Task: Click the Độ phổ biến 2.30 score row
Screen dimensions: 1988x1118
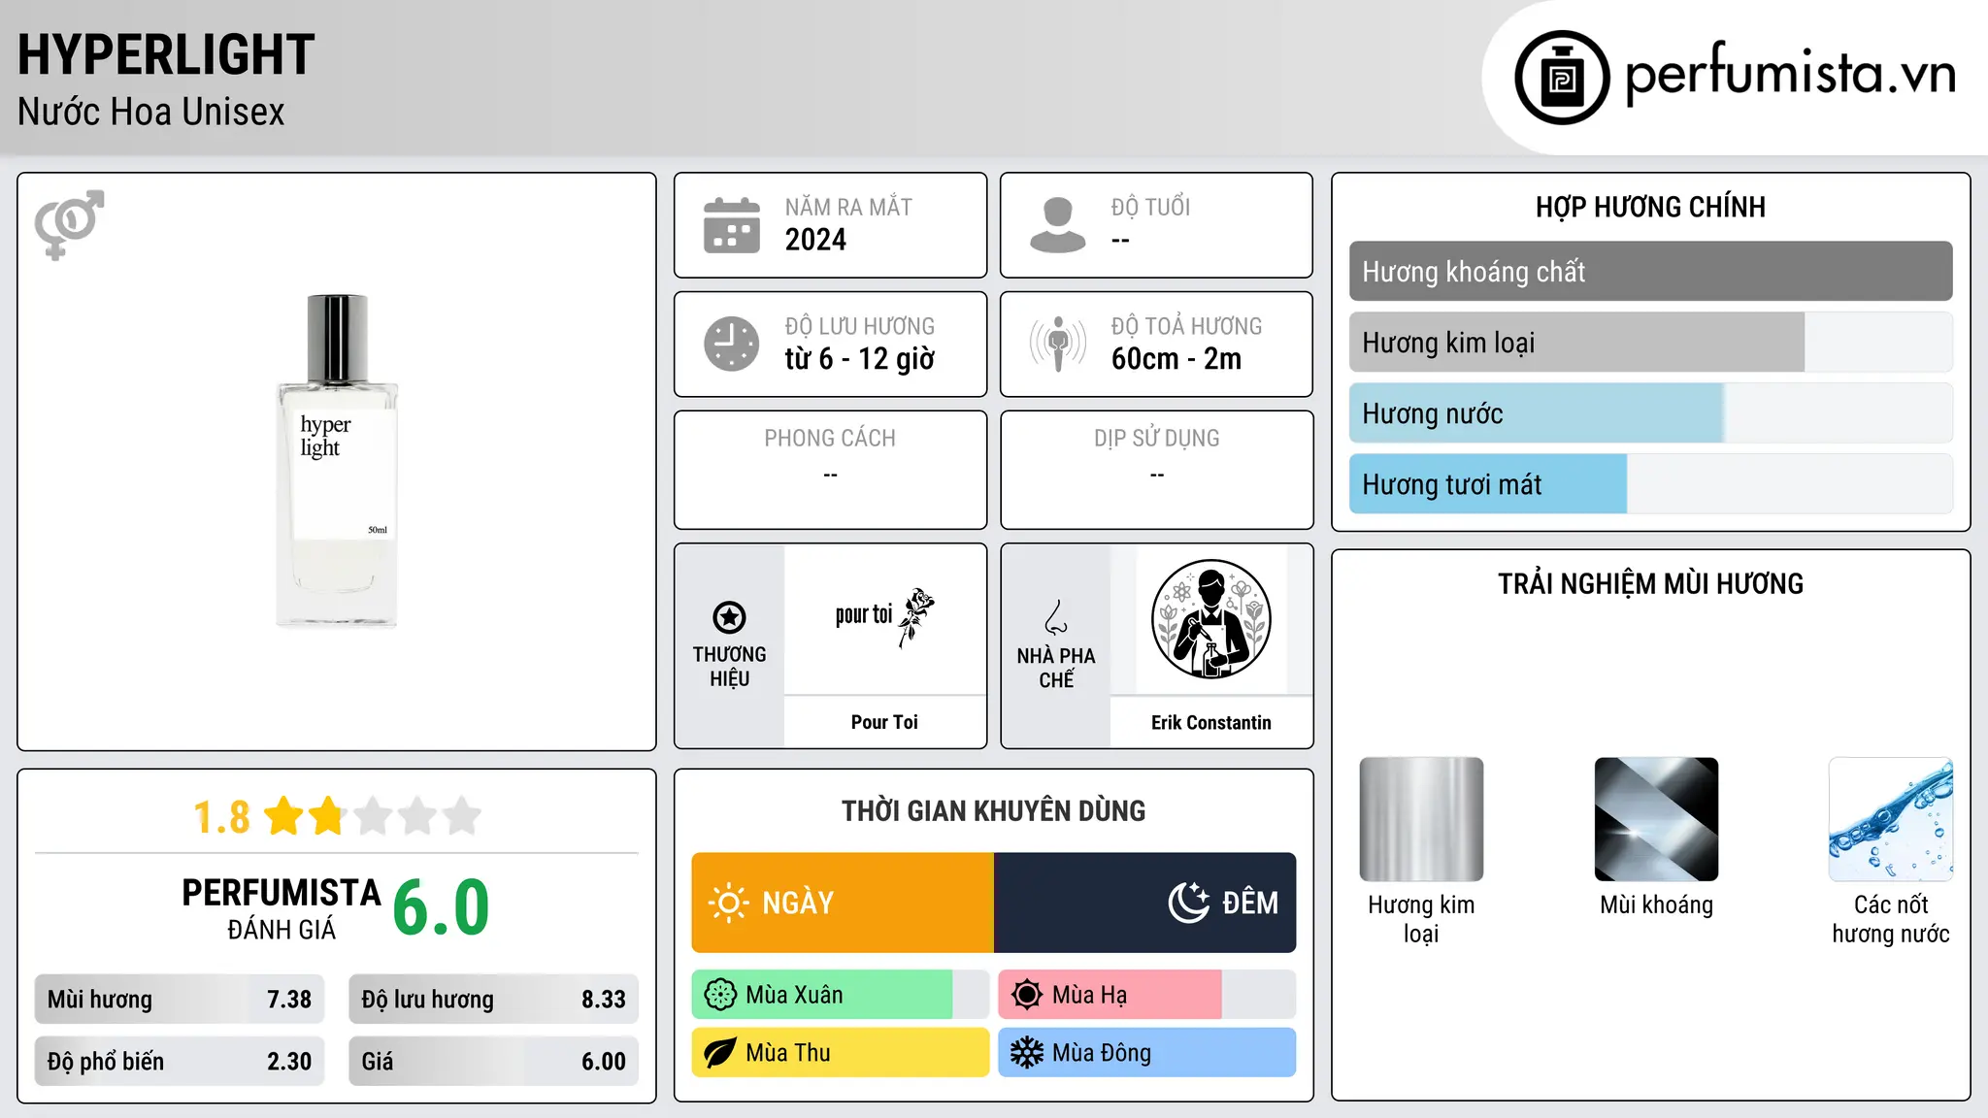Action: [180, 1062]
